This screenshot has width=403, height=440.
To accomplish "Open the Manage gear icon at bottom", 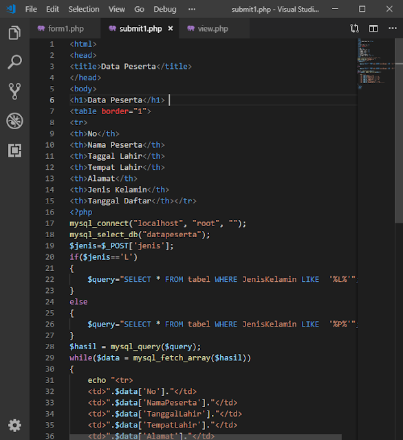I will click(x=14, y=426).
